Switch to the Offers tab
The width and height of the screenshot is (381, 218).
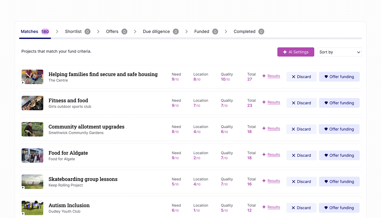[x=117, y=31]
